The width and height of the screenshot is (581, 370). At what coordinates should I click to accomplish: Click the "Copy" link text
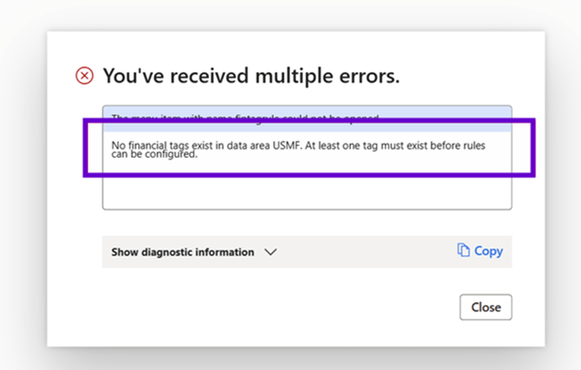tap(488, 251)
